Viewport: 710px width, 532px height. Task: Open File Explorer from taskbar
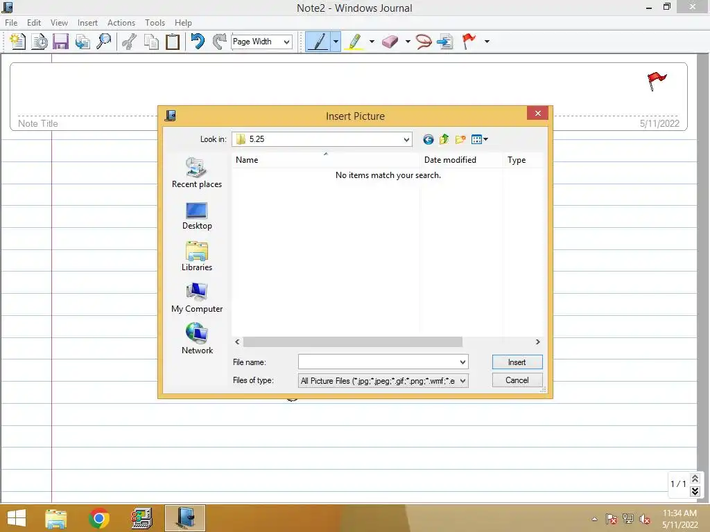pos(56,518)
